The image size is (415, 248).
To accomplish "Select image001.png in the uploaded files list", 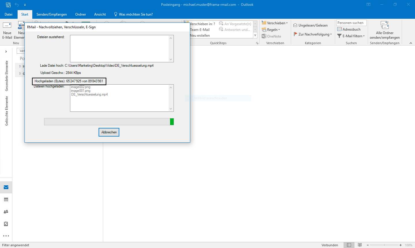I will coord(81,91).
